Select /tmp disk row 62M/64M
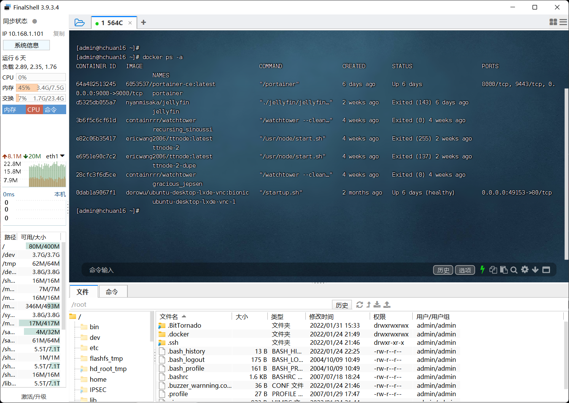This screenshot has width=569, height=403. (x=31, y=263)
